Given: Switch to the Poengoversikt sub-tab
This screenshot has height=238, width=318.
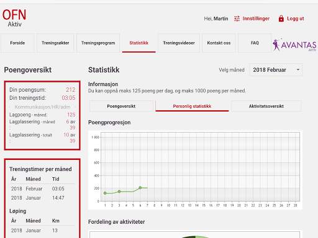Looking at the screenshot, I should tap(121, 106).
